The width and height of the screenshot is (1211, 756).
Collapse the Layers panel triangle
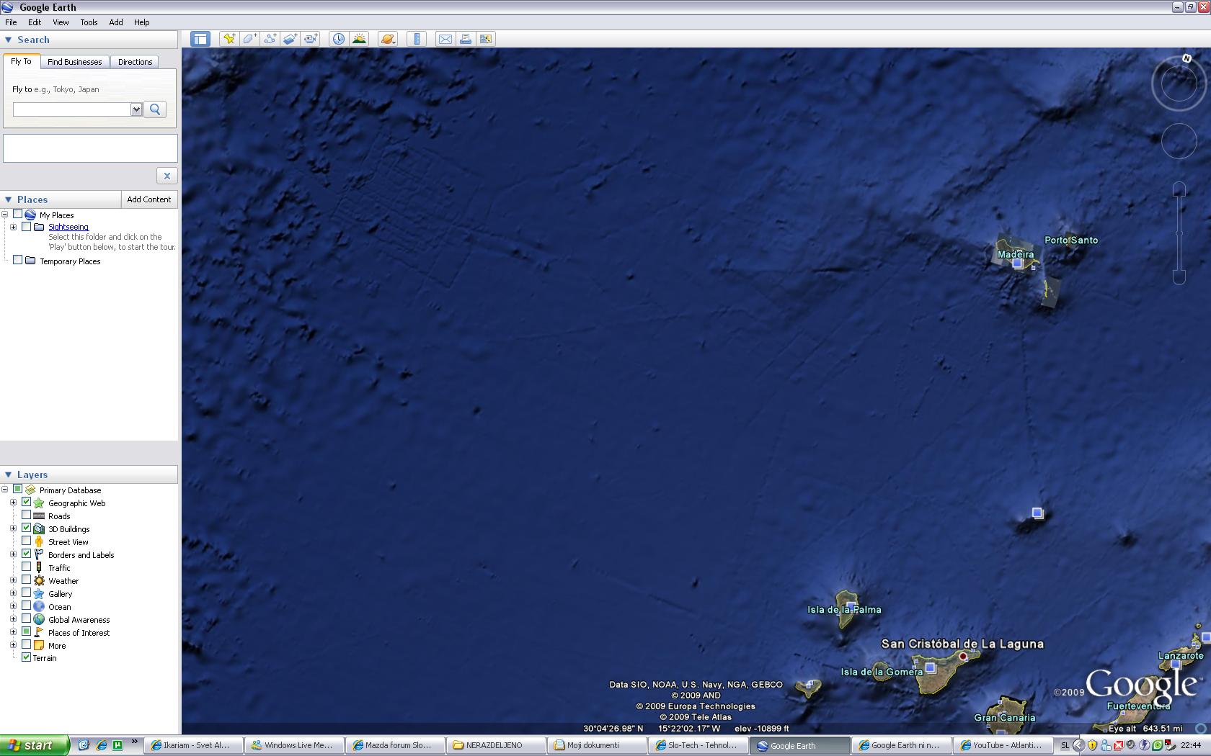(x=9, y=474)
